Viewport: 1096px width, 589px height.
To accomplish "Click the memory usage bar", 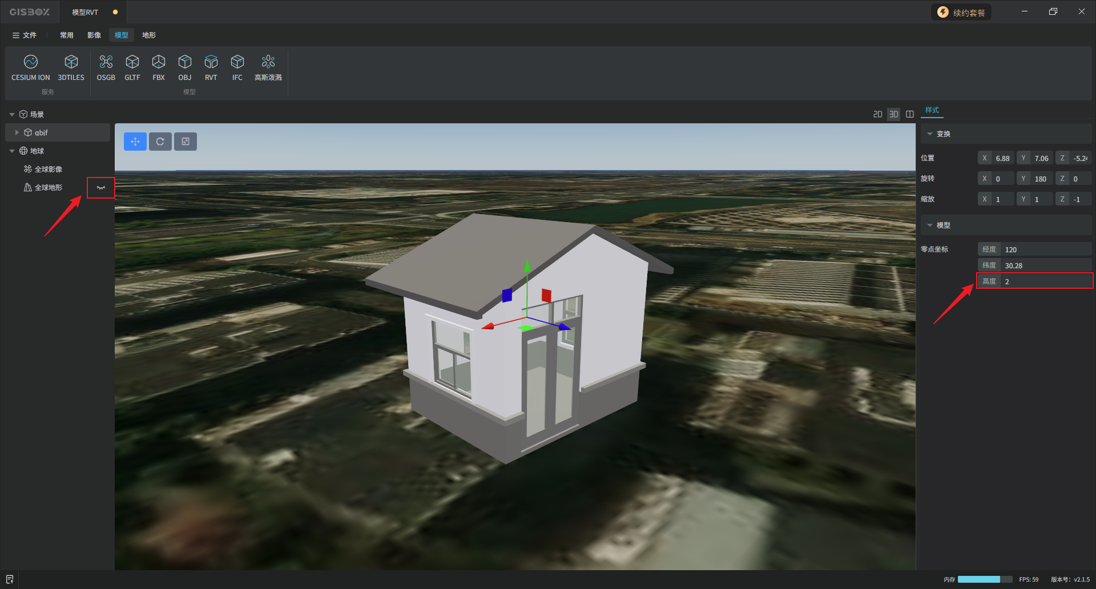I will point(984,579).
